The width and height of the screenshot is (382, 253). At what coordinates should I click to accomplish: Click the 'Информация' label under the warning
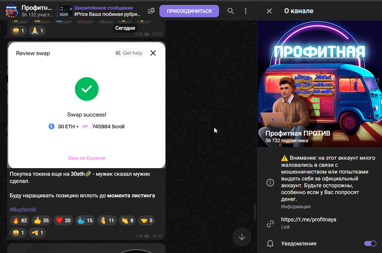(296, 207)
